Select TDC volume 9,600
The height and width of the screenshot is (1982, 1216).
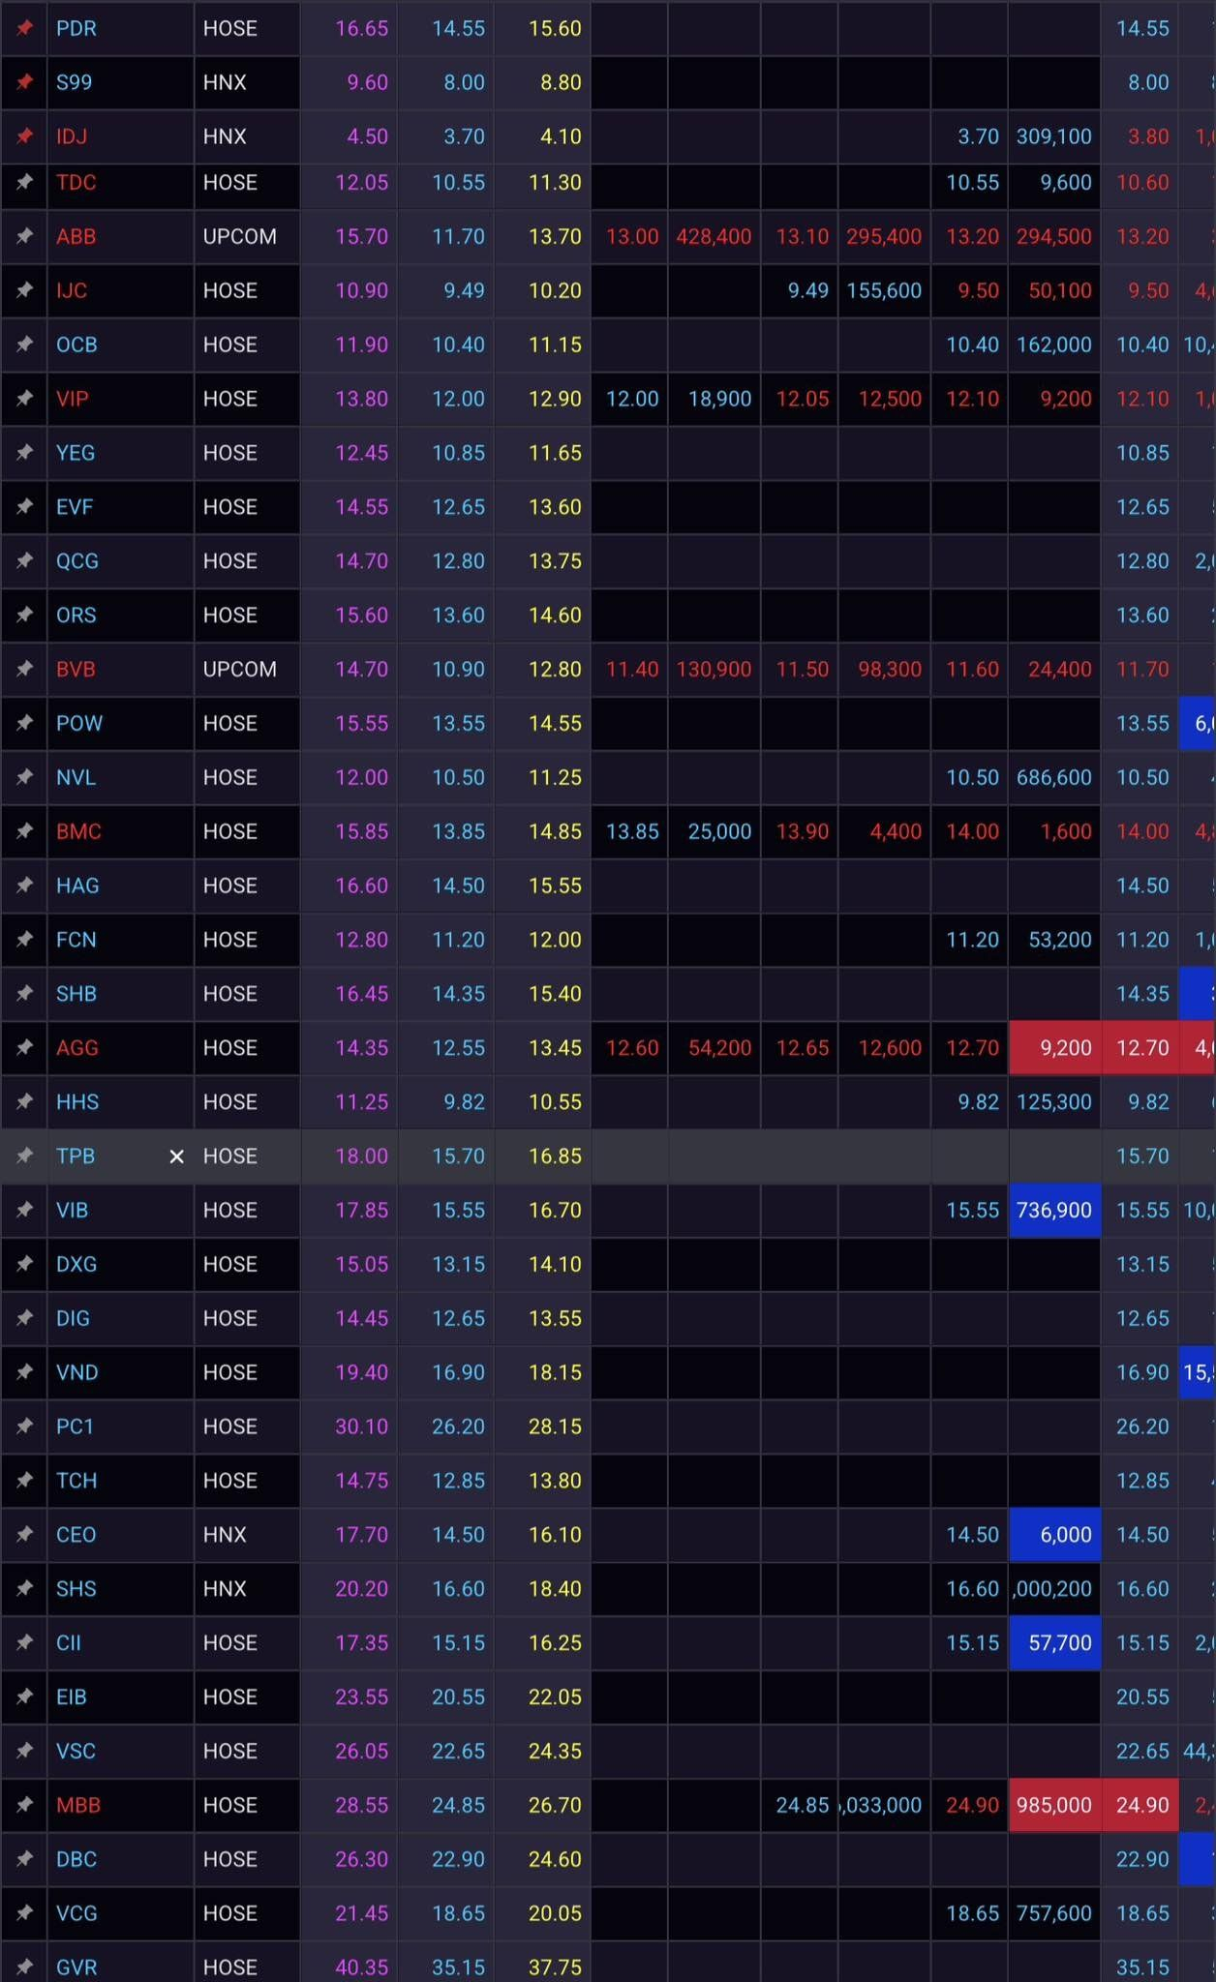point(1065,182)
